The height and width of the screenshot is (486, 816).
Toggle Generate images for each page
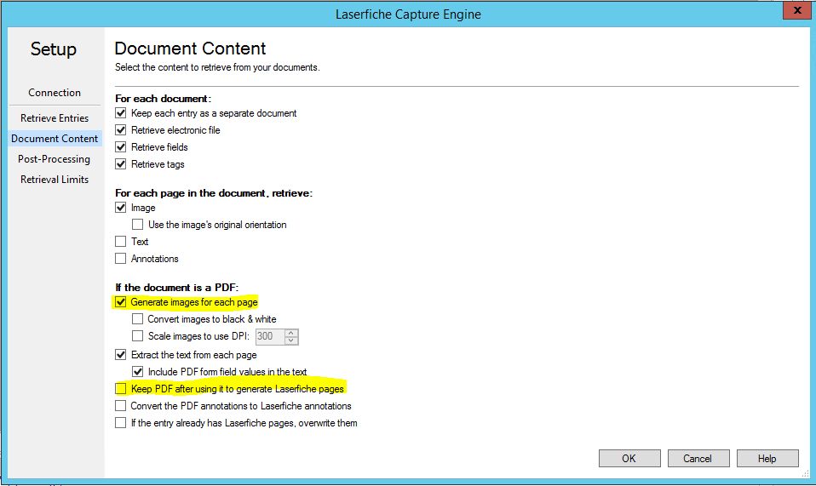(121, 302)
